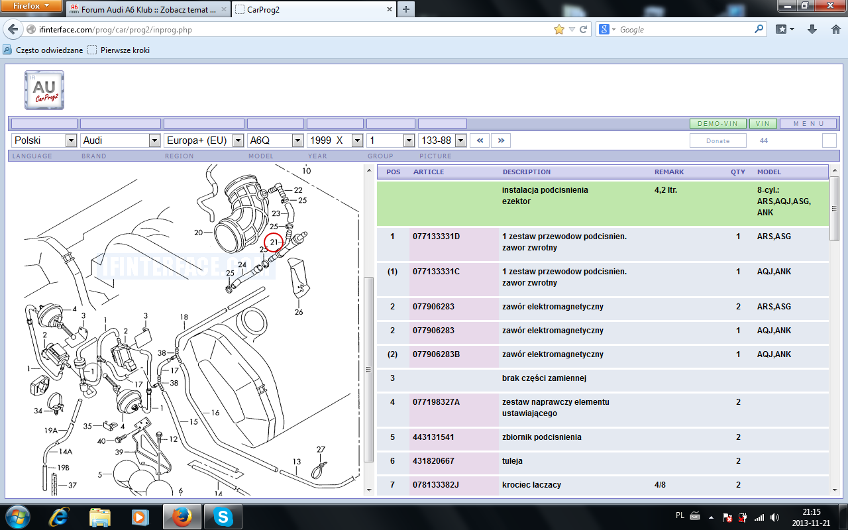848x530 pixels.
Task: Open Często odwiedzane bookmark folder
Action: (x=44, y=50)
